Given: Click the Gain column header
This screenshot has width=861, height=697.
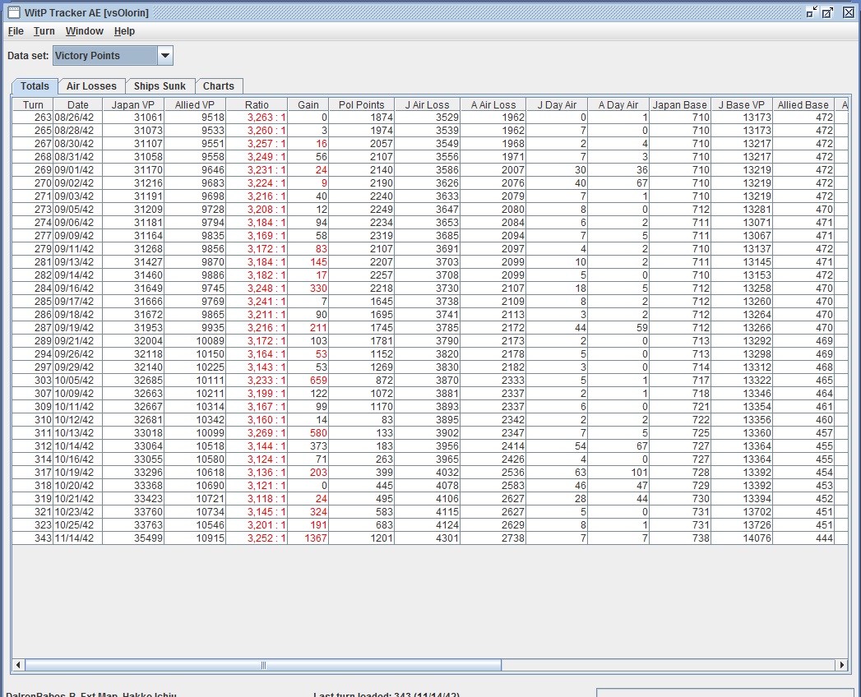Looking at the screenshot, I should coord(308,105).
